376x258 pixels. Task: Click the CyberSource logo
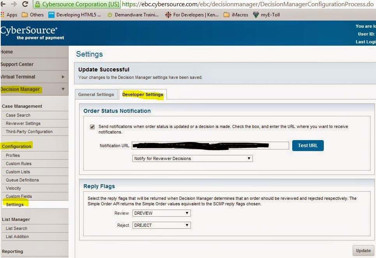[32, 33]
